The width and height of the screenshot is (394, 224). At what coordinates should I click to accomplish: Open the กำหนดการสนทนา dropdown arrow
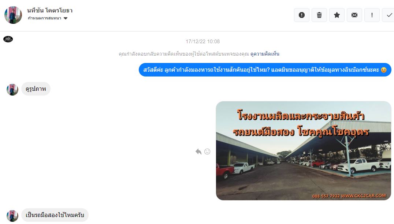point(66,18)
